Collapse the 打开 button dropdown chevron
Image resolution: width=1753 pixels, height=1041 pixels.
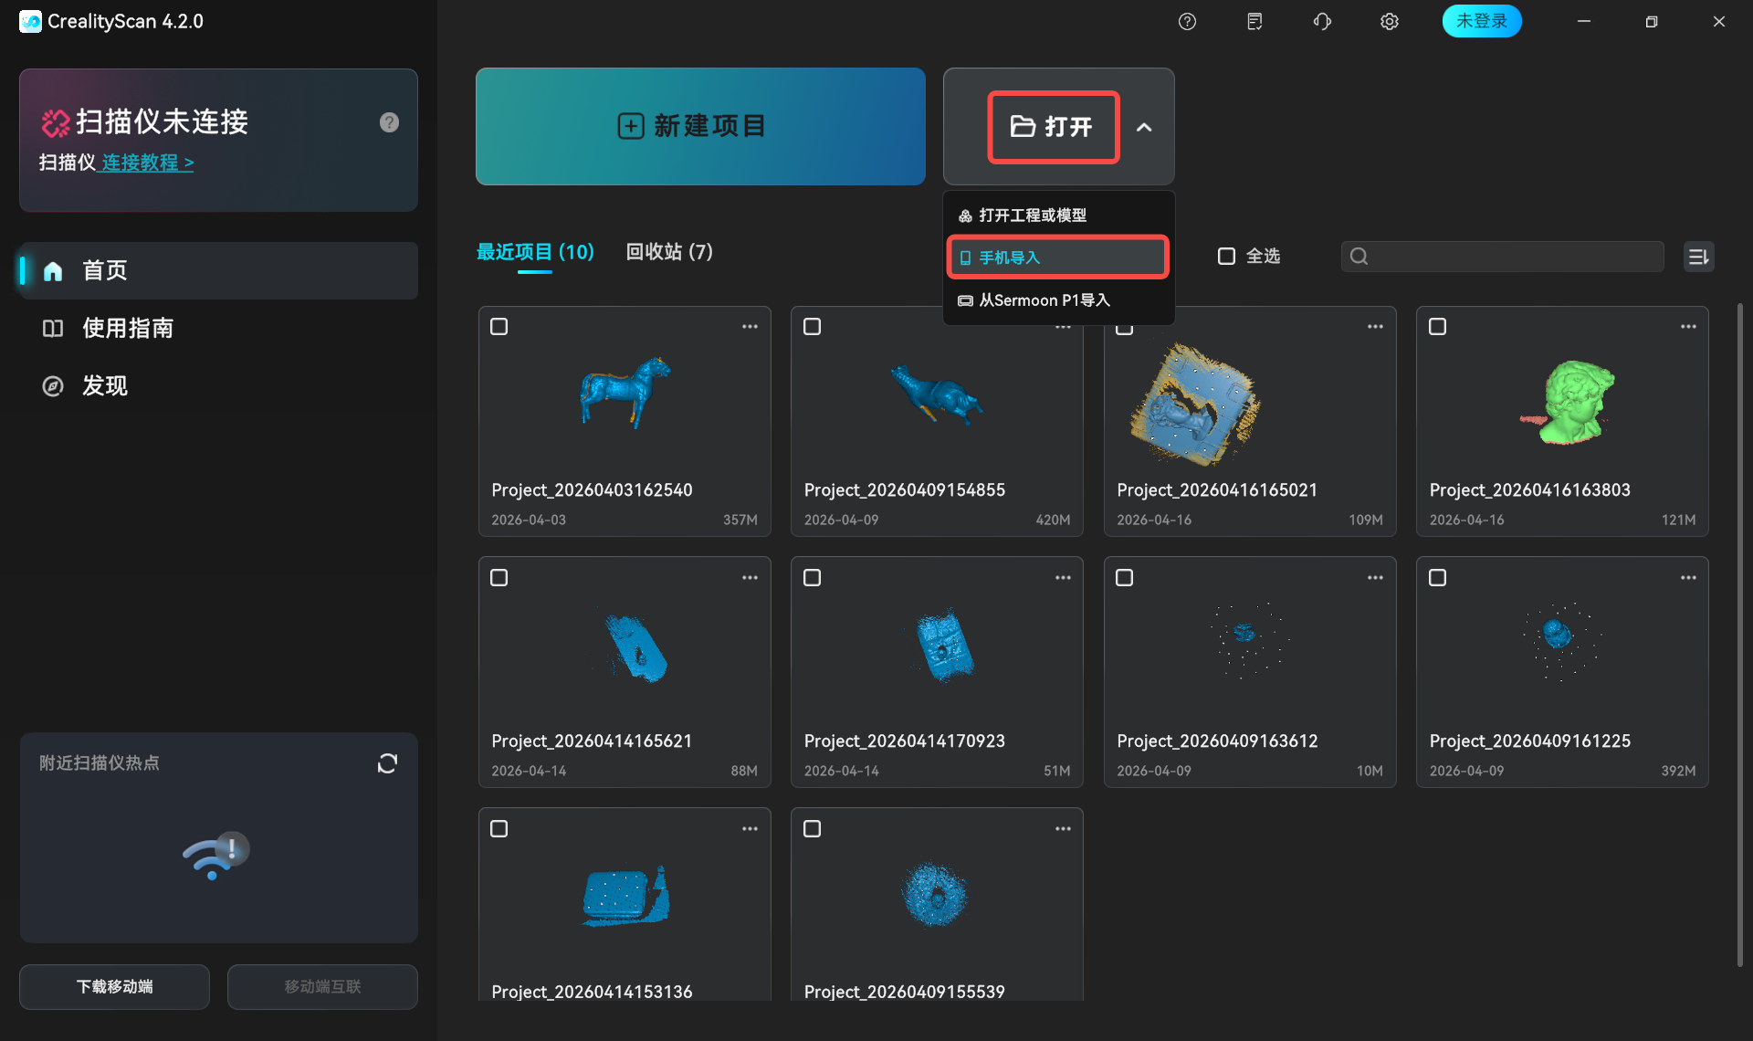(x=1145, y=127)
